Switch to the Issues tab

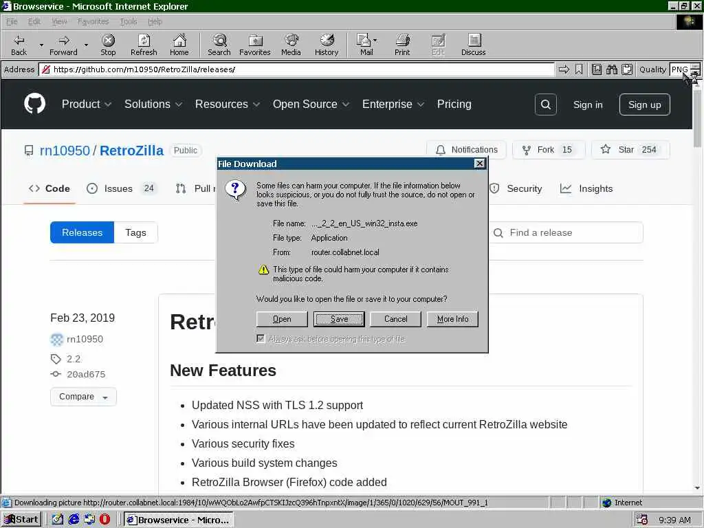click(120, 188)
